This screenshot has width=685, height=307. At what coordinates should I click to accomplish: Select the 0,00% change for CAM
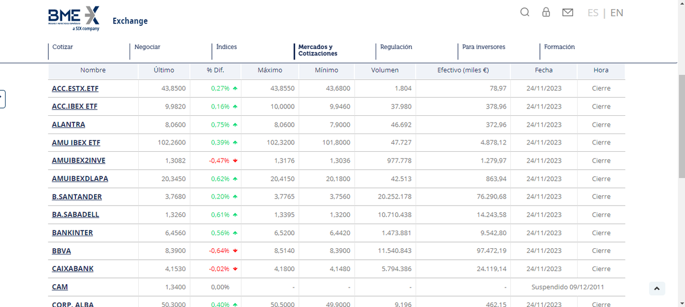coord(220,287)
